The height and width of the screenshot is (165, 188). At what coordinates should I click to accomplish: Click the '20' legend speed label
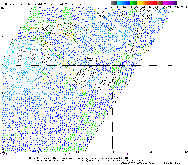[136, 7]
